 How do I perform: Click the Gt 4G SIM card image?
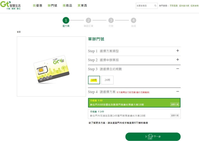pyautogui.click(x=51, y=69)
